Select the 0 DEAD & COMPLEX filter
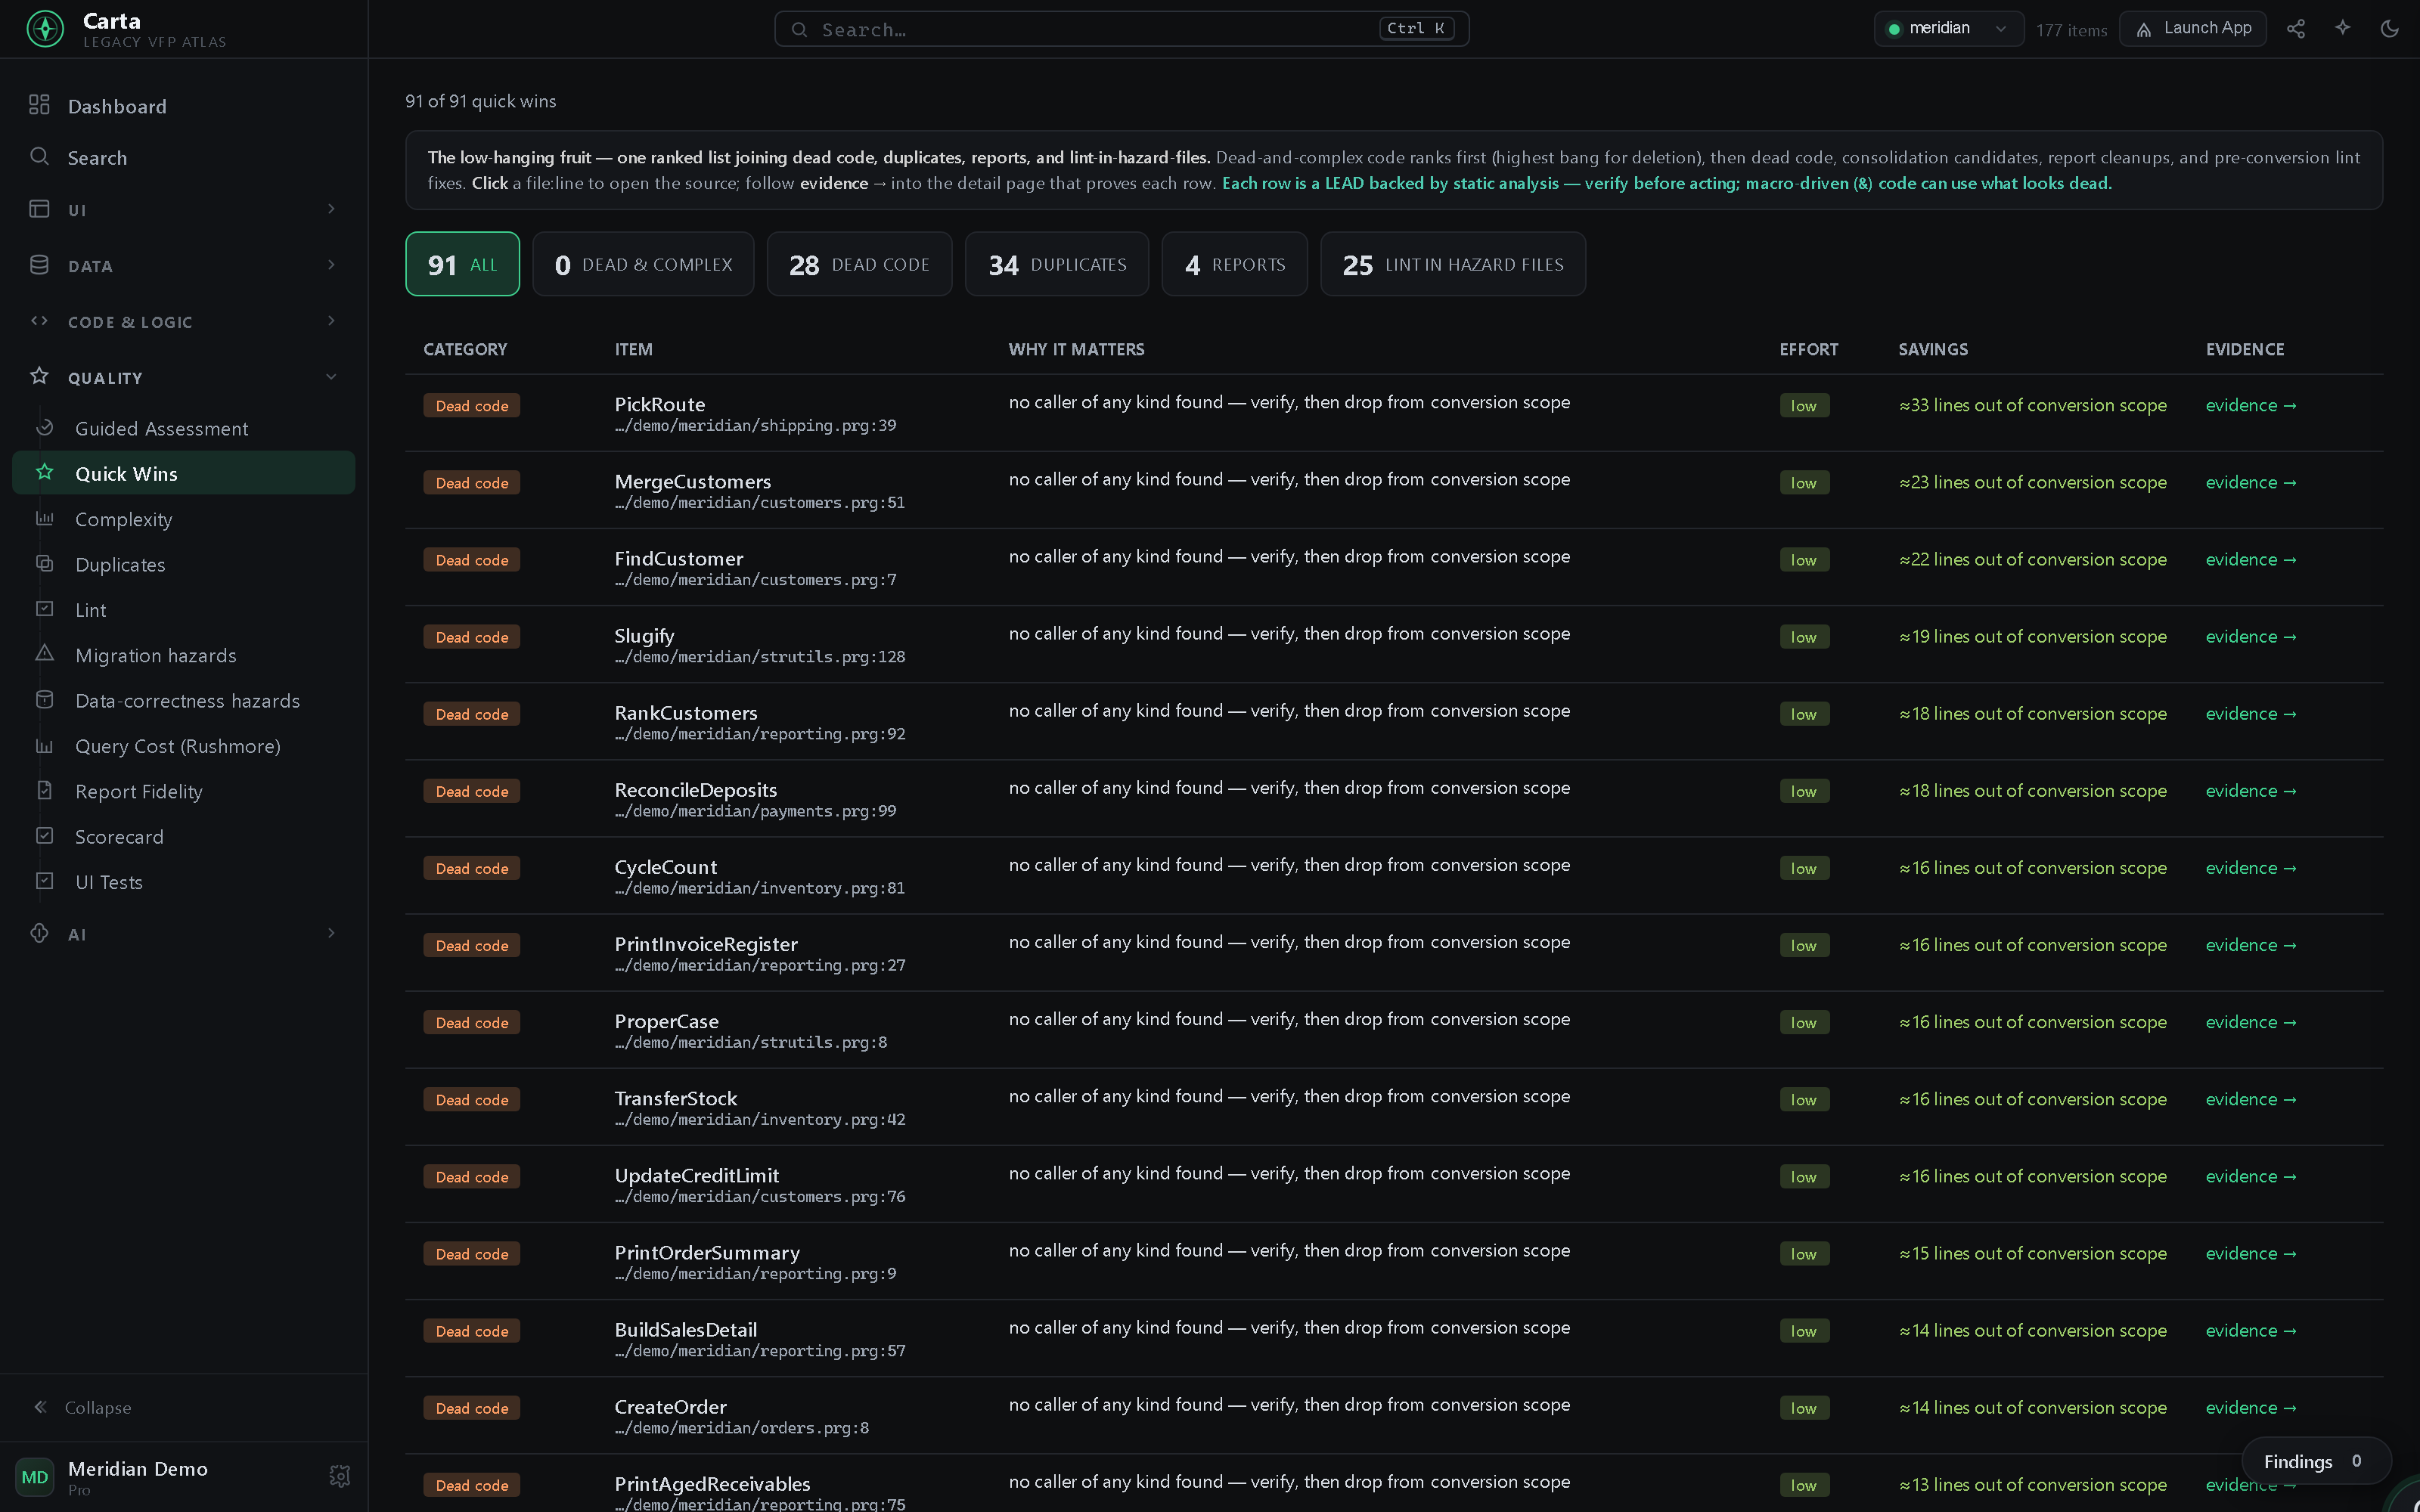 pos(643,264)
